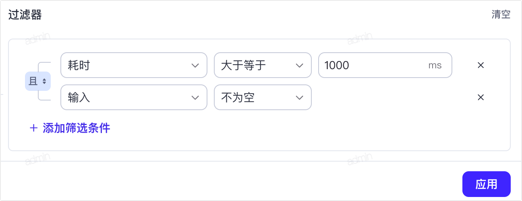
Task: Open the 耗时 field dropdown
Action: click(x=134, y=65)
